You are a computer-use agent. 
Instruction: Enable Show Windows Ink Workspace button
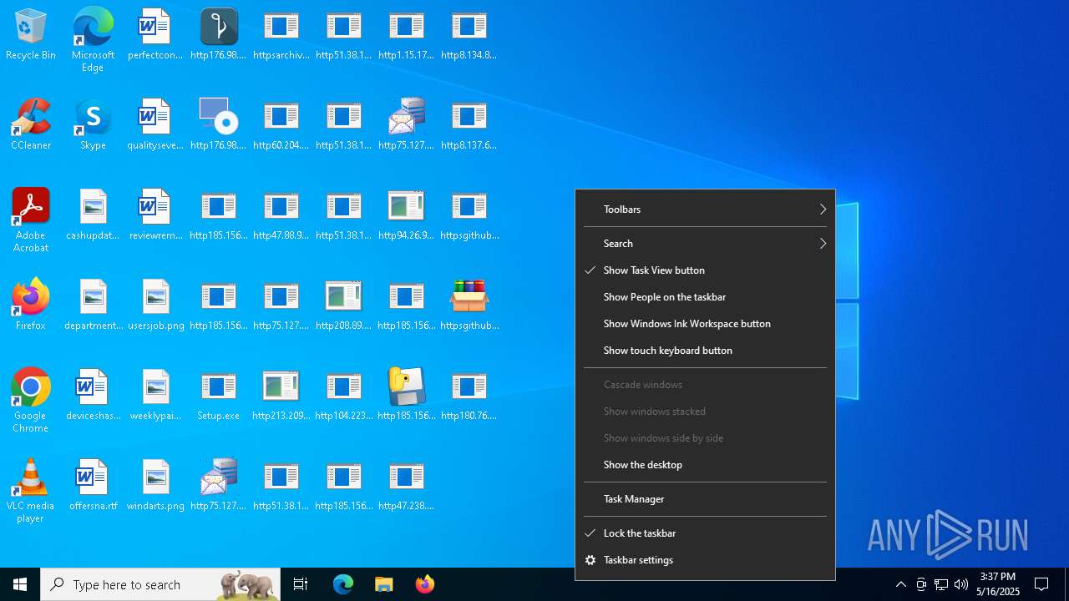705,324
